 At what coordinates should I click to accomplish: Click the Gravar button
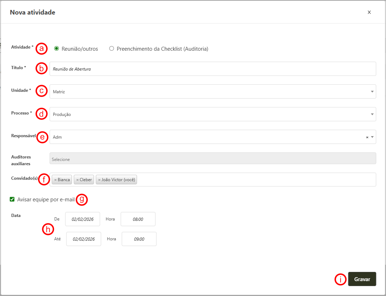pyautogui.click(x=362, y=279)
